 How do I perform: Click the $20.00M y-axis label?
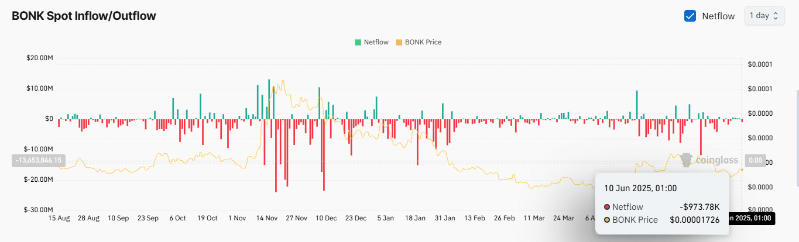click(x=40, y=58)
